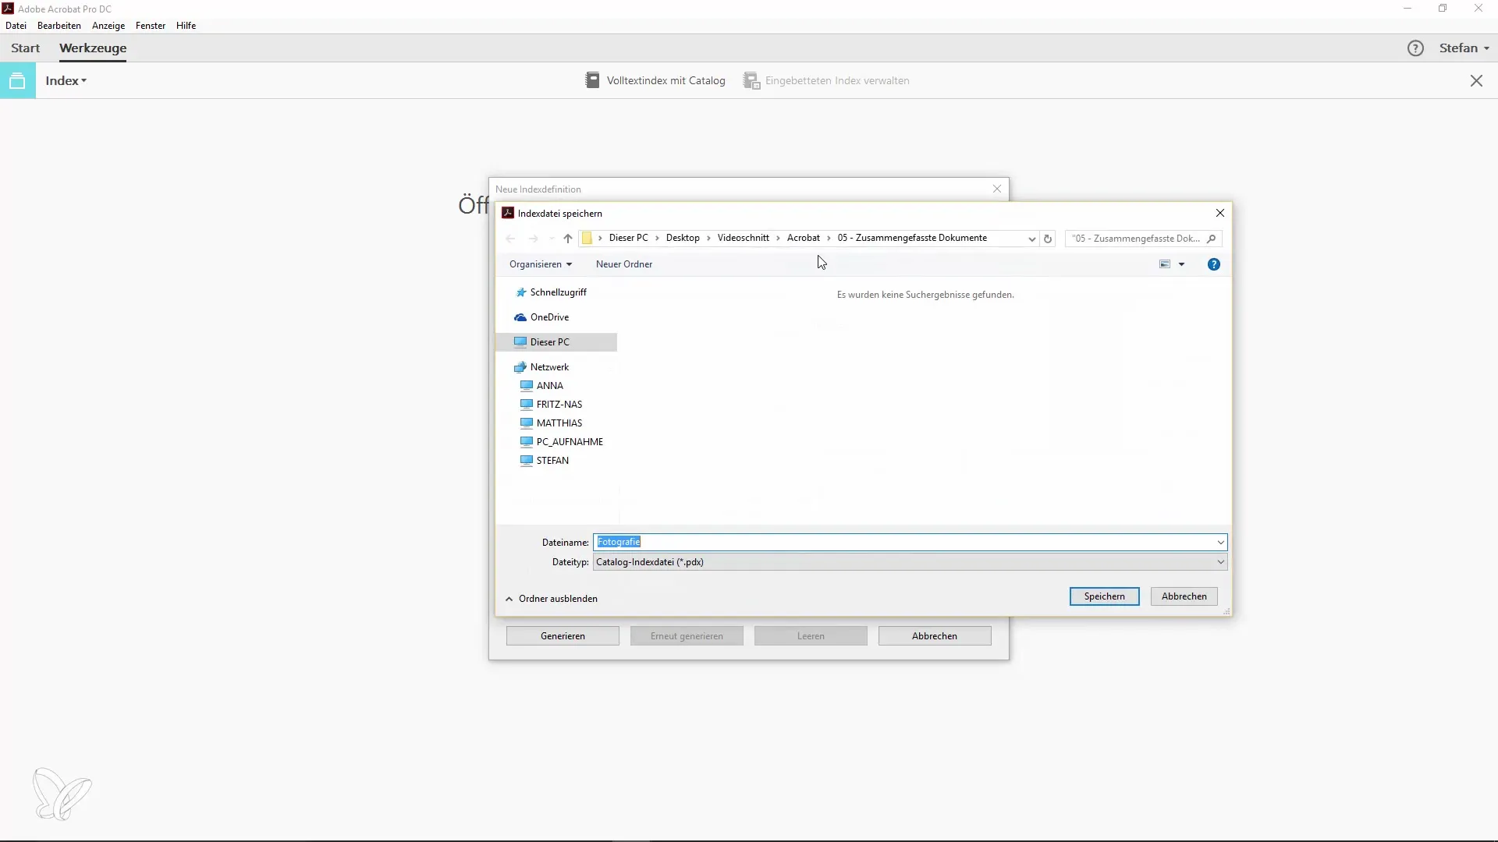The image size is (1498, 842).
Task: Expand the Dateiname dropdown field
Action: [x=1219, y=542]
